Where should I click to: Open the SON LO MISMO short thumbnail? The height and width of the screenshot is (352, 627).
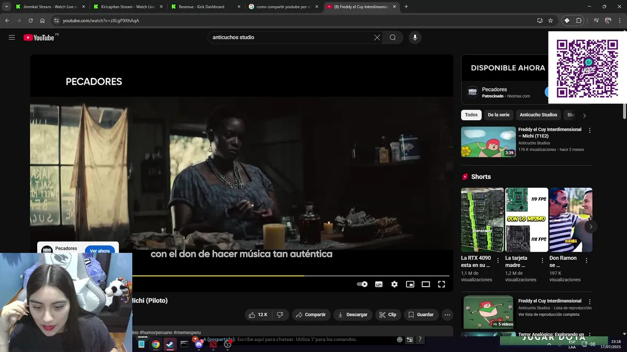click(527, 220)
